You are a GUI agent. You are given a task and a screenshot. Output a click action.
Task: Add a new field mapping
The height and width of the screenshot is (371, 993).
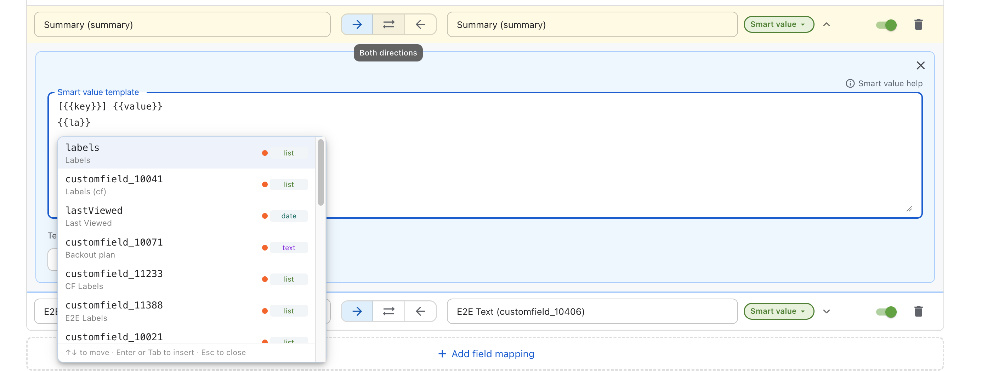486,353
